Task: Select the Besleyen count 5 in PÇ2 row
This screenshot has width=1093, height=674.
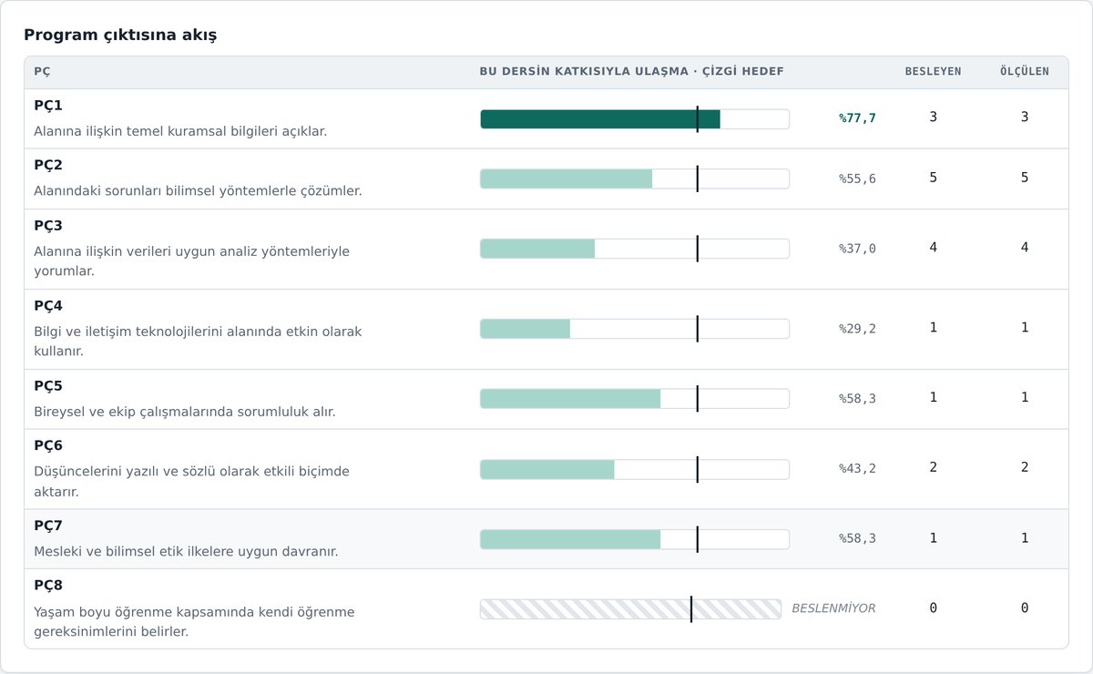Action: pyautogui.click(x=933, y=178)
